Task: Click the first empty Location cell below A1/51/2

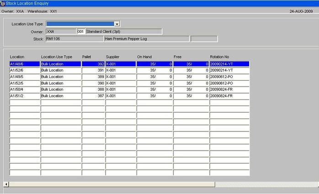Action: pyautogui.click(x=25, y=102)
